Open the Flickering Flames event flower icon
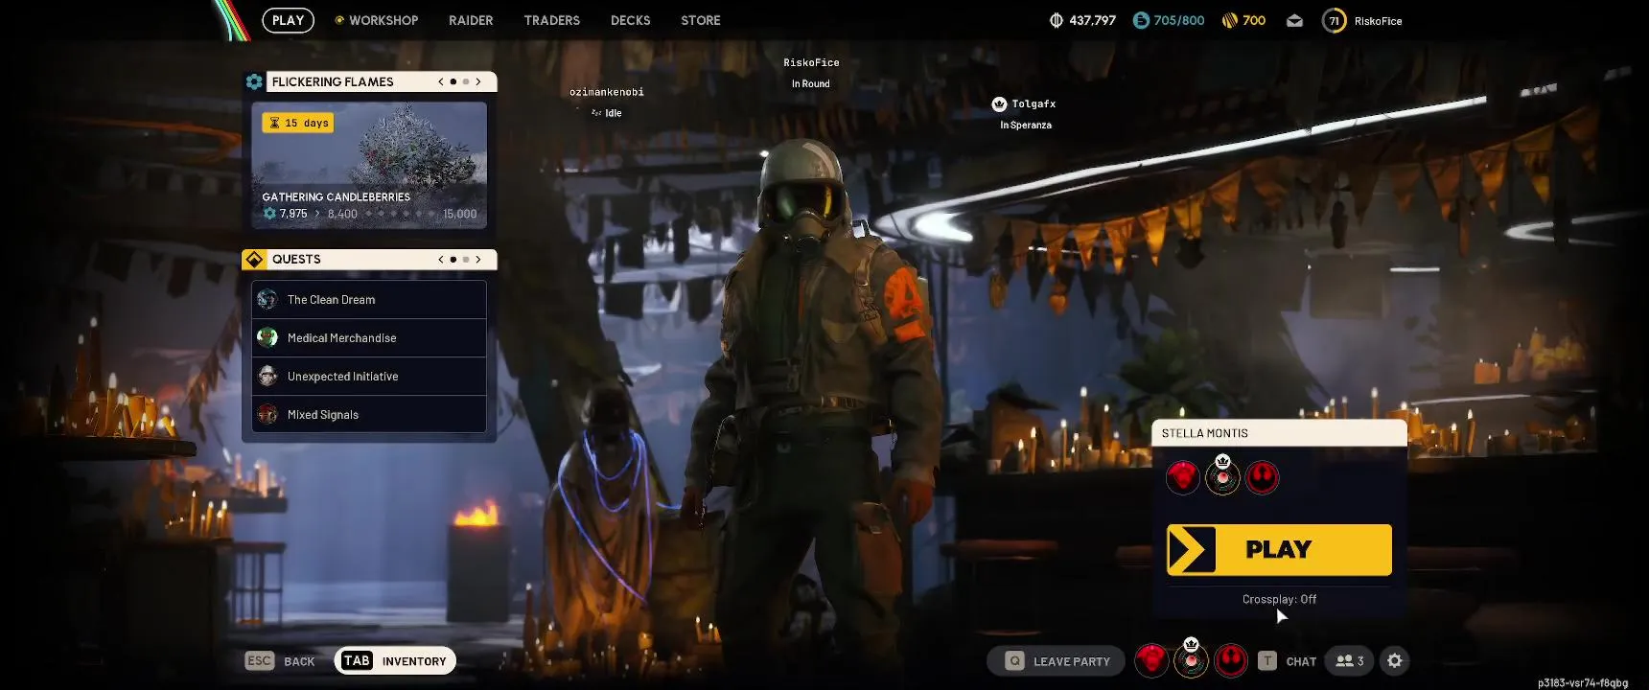This screenshot has height=690, width=1649. tap(254, 81)
